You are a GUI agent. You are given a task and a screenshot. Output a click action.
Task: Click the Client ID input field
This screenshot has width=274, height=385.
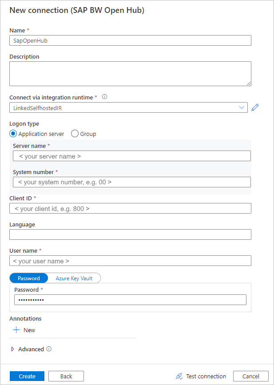pos(130,208)
